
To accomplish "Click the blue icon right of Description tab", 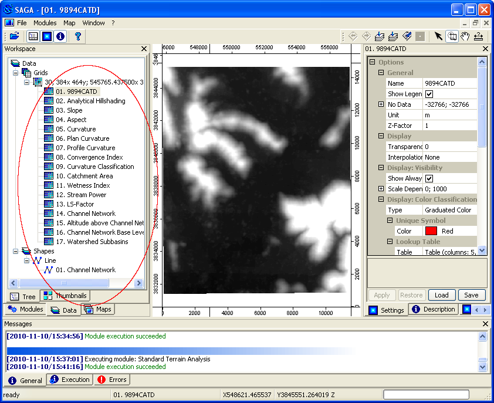I will [466, 309].
